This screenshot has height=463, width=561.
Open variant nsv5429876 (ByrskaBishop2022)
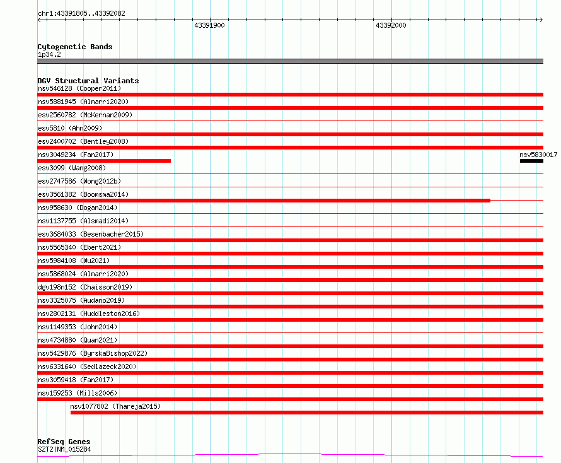93,353
